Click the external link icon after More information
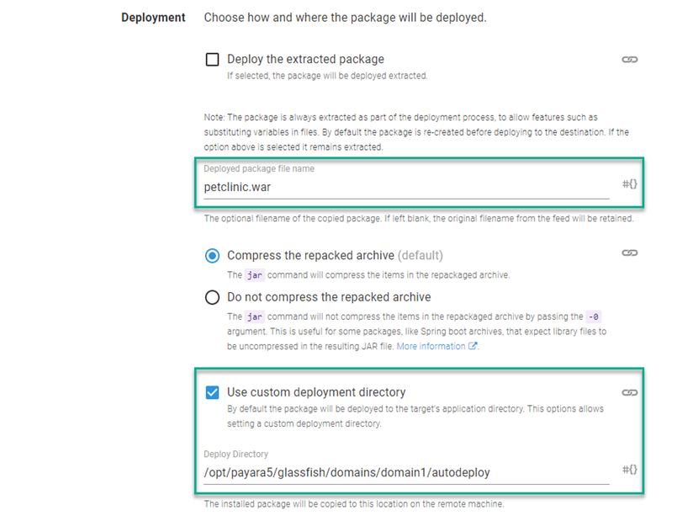This screenshot has height=516, width=677. pos(472,345)
